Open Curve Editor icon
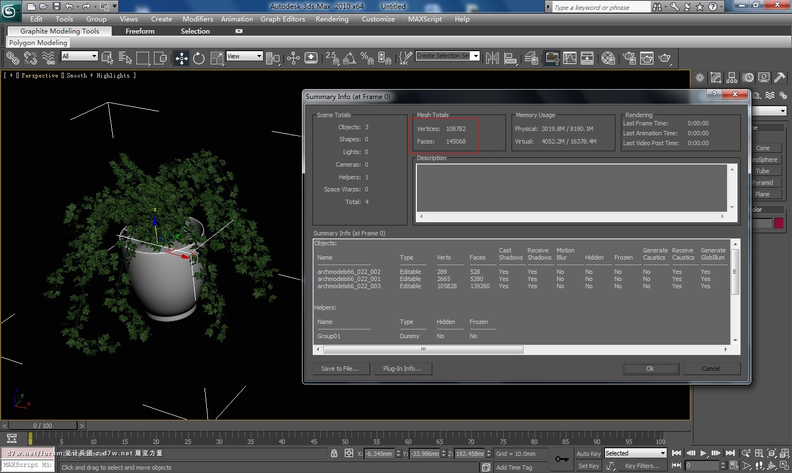 [570, 58]
